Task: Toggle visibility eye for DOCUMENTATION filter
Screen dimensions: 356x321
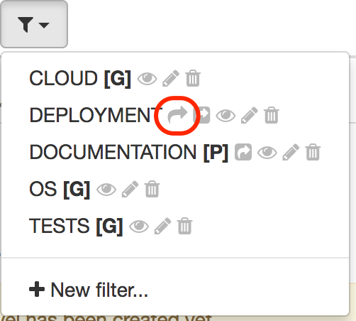Action: (x=267, y=153)
